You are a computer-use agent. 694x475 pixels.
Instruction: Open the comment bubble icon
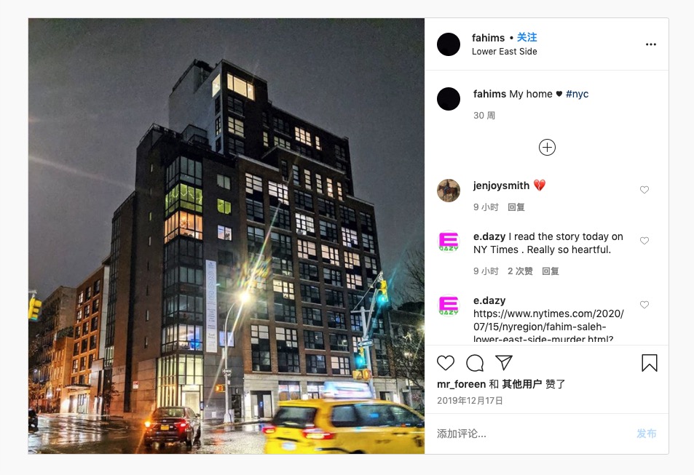[x=475, y=363]
